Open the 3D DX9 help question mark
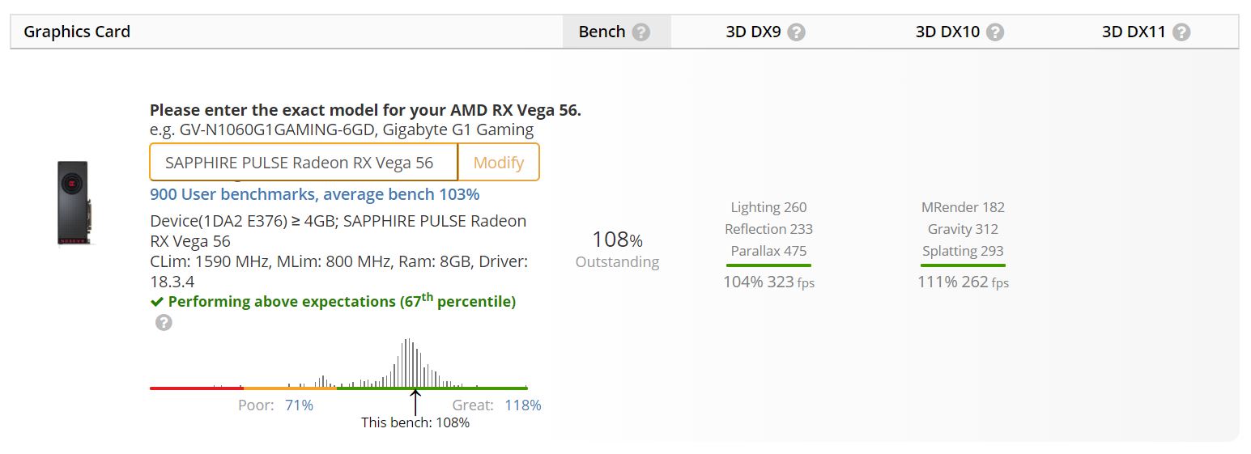The width and height of the screenshot is (1251, 454). (797, 32)
